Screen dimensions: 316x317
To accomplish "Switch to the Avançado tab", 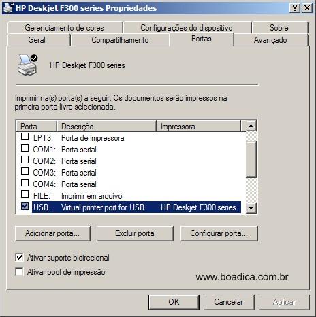I will point(270,40).
